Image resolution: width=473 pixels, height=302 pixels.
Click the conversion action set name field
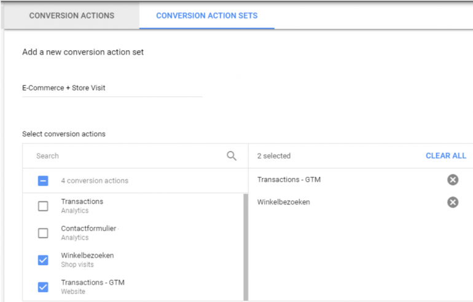coord(112,88)
